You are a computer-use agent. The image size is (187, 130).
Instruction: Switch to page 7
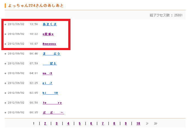click(103, 123)
